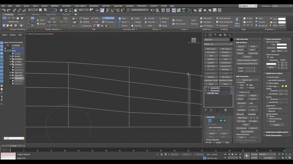
Task: Click the Repeat Last button
Action: coord(247,80)
